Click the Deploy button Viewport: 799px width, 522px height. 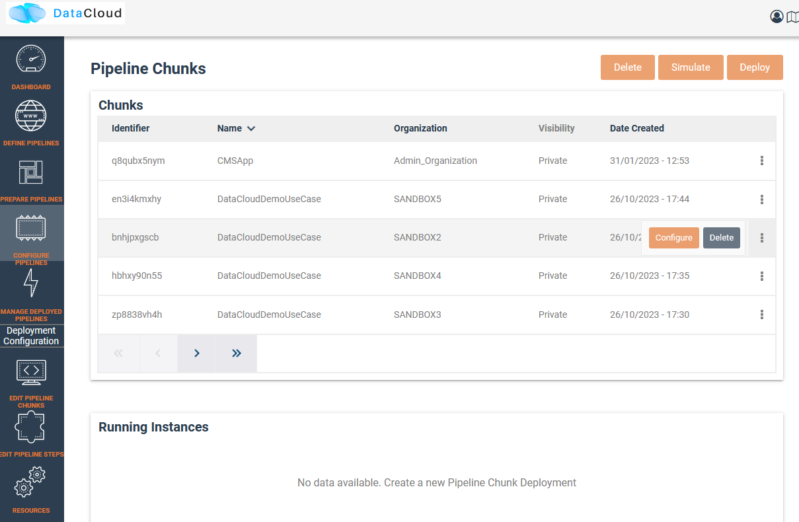pos(755,67)
